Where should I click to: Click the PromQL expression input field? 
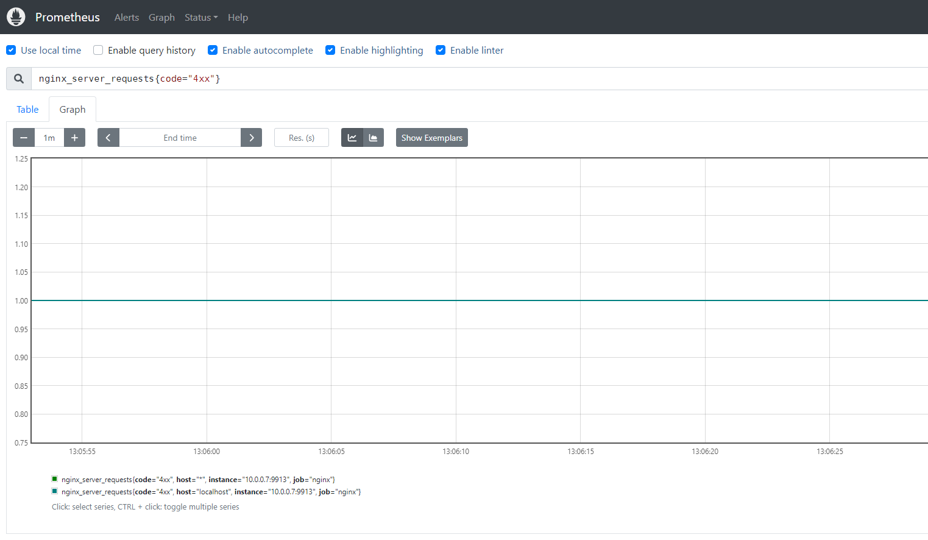pyautogui.click(x=480, y=79)
